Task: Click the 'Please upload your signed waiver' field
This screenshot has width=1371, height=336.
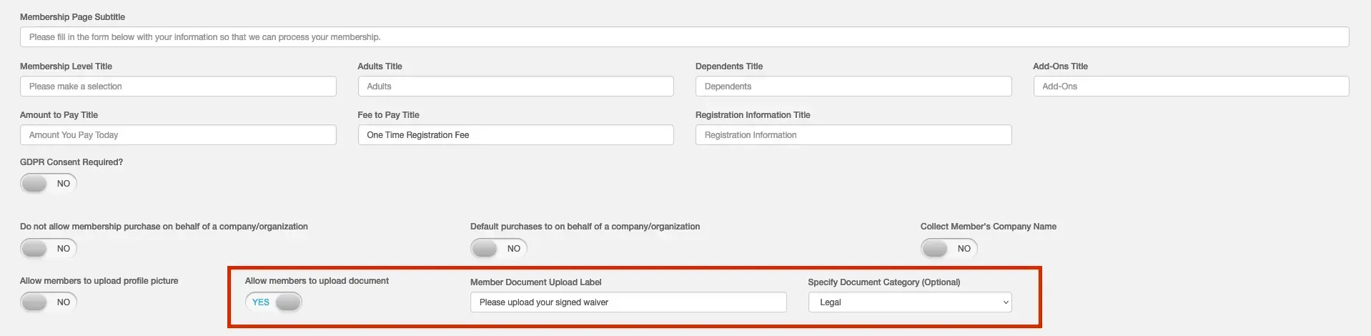Action: point(628,302)
